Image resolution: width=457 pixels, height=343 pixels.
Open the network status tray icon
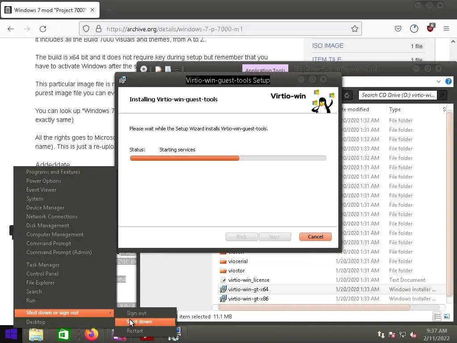(402, 335)
